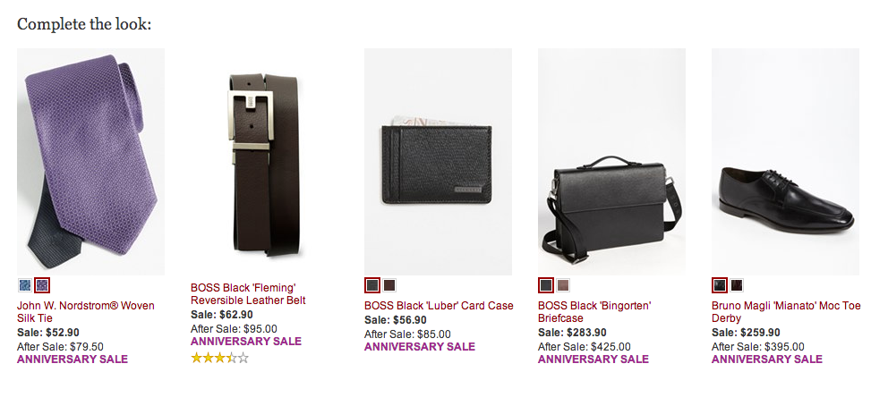Pick the first black swatch under Mianato Derby
This screenshot has height=406, width=888.
pos(719,285)
